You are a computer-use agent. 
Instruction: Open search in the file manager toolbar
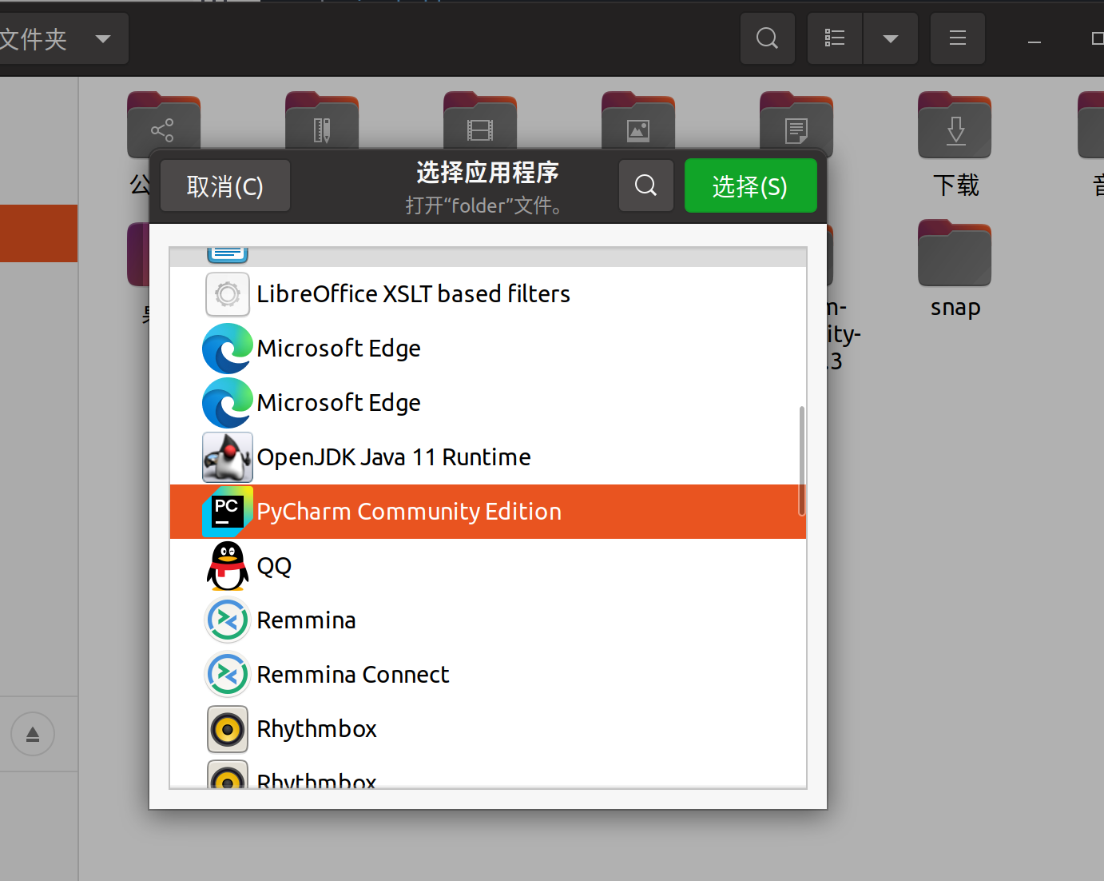(767, 38)
